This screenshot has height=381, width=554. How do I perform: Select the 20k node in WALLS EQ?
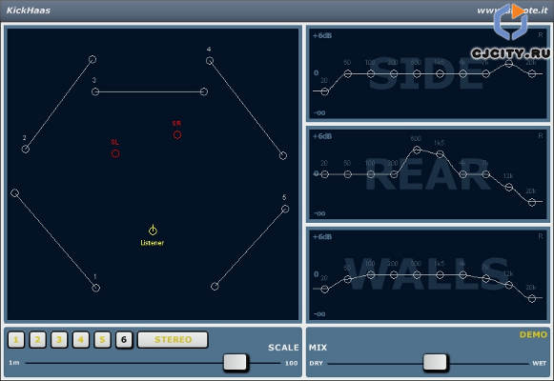pos(532,298)
